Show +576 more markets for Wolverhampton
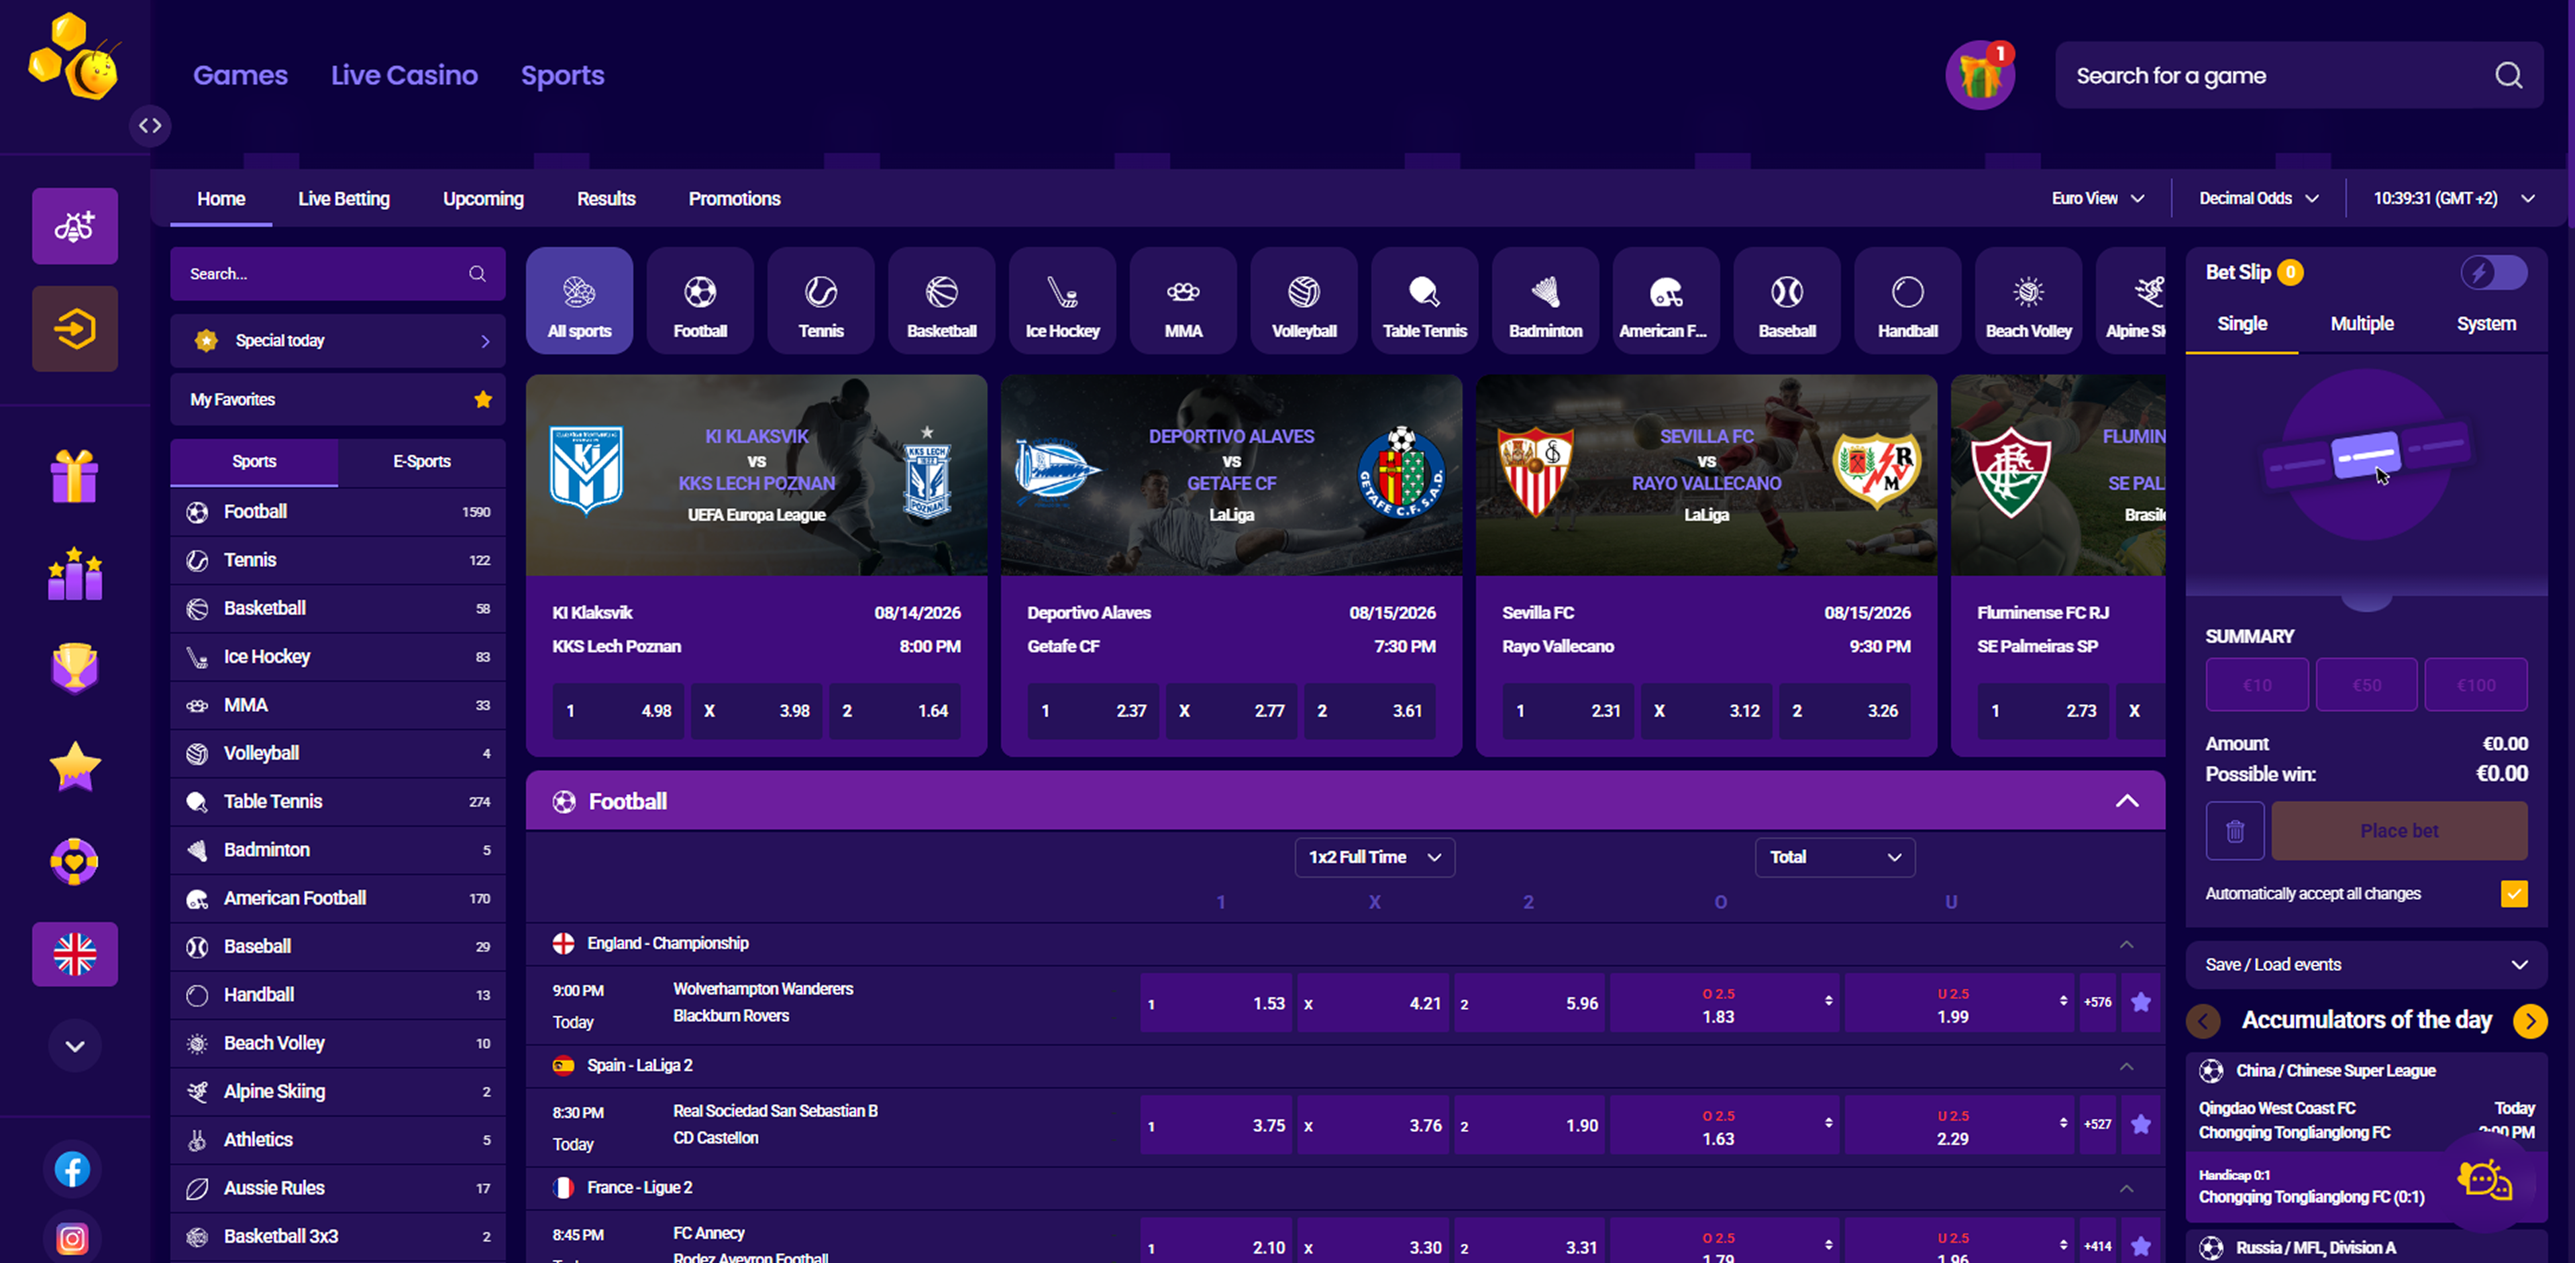 click(2096, 1002)
